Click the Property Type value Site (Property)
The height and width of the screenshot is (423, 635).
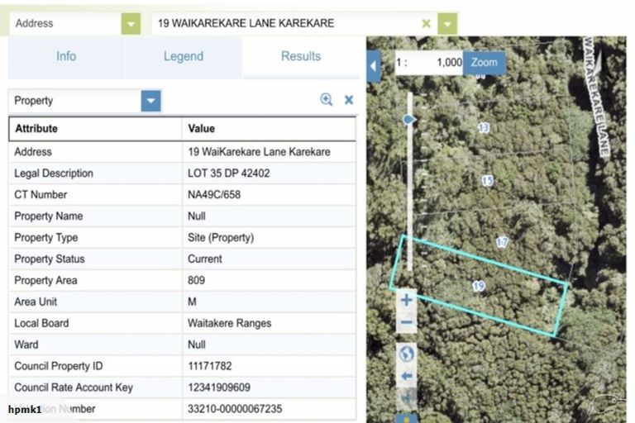(221, 238)
